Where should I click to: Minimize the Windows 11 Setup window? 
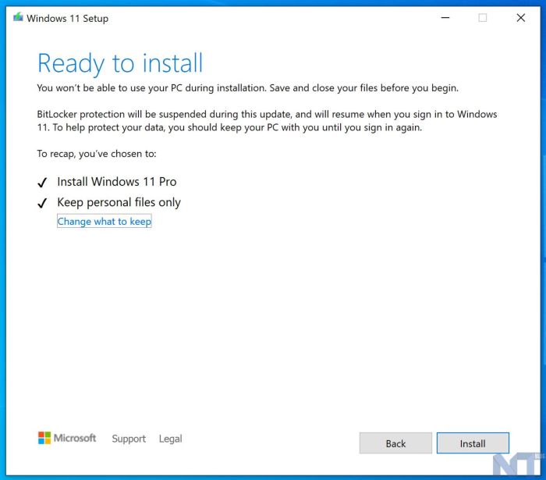445,17
